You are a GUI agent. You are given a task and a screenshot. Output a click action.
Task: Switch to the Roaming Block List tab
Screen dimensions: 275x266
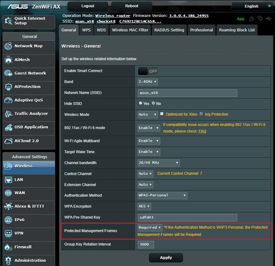pyautogui.click(x=237, y=30)
